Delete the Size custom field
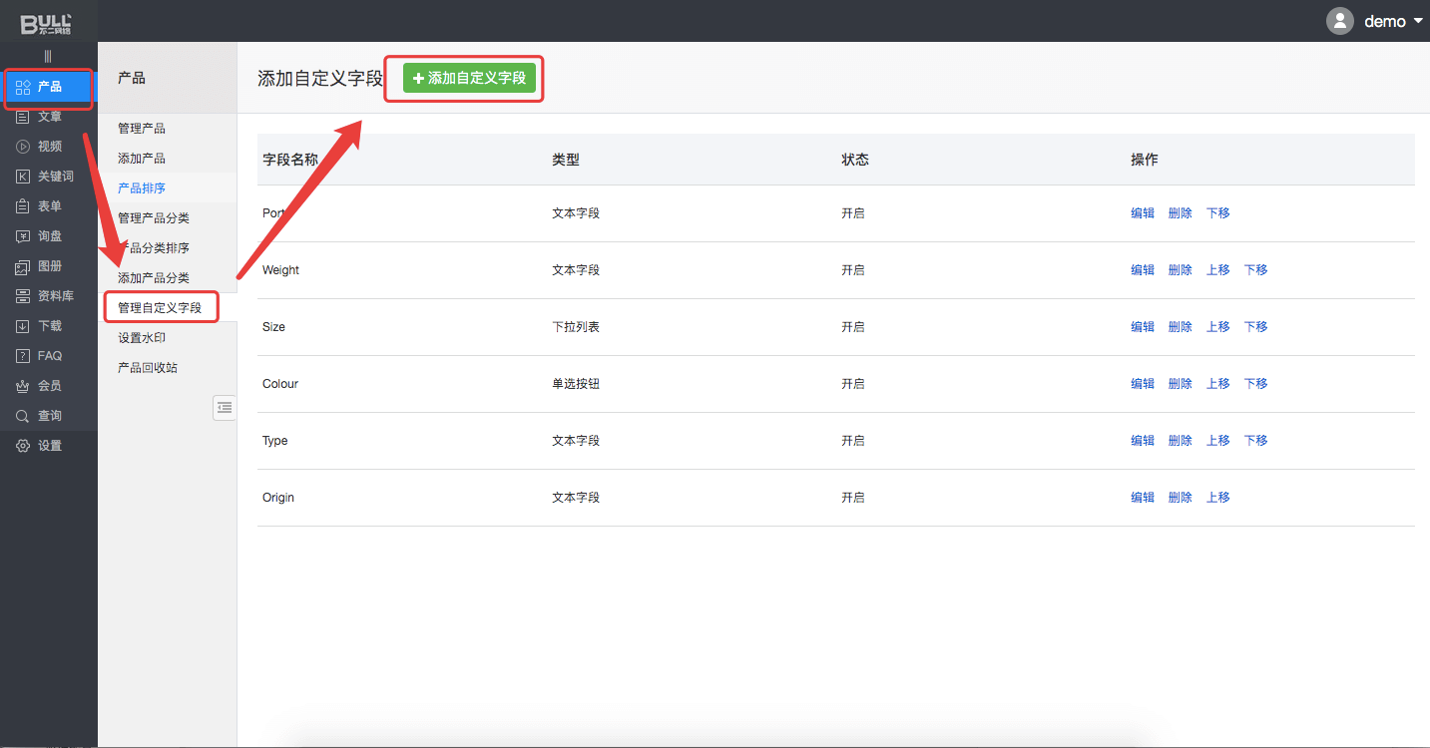Screen dimensions: 1430x748 tap(1181, 327)
